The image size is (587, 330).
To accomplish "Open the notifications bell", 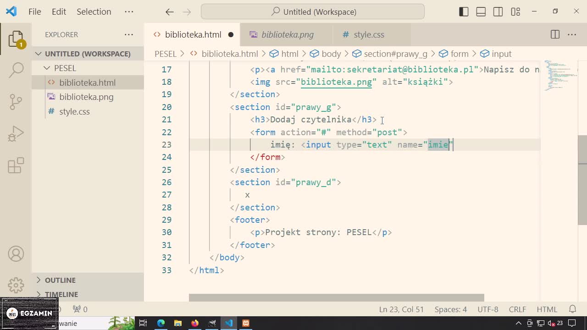I will (x=572, y=309).
